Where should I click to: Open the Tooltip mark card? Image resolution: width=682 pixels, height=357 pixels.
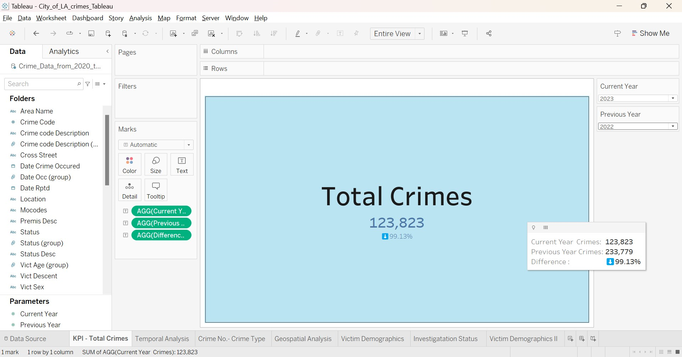click(x=156, y=190)
